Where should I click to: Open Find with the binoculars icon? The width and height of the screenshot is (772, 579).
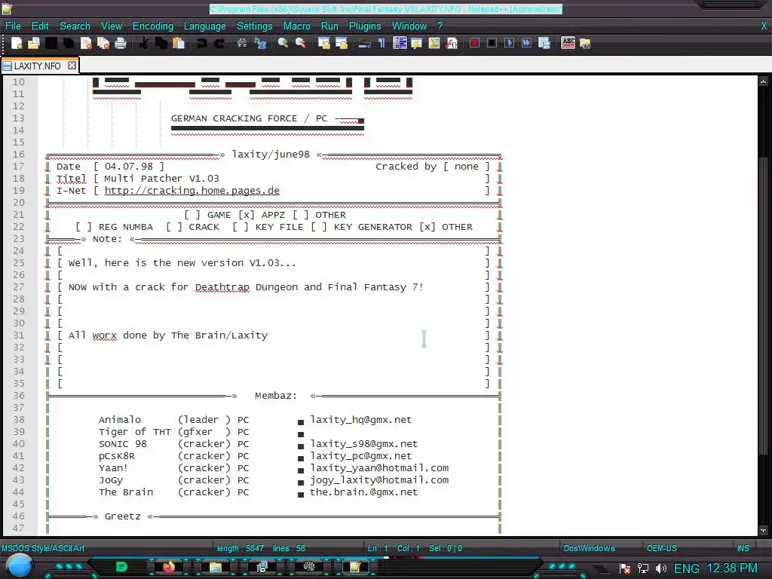tap(242, 43)
